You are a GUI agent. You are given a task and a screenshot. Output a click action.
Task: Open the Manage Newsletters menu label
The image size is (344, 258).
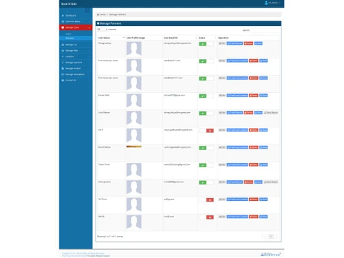click(75, 74)
